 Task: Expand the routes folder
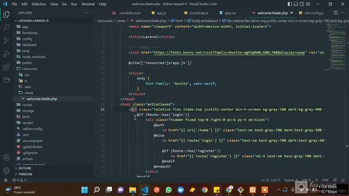click(x=27, y=105)
